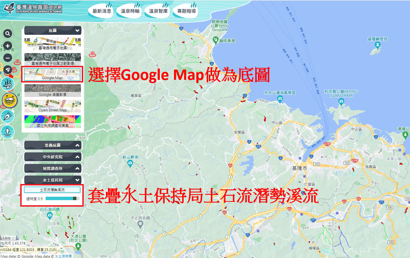Click the 白石湖吊橋 camera marker
Image resolution: width=410 pixels, height=258 pixels.
tap(49, 215)
